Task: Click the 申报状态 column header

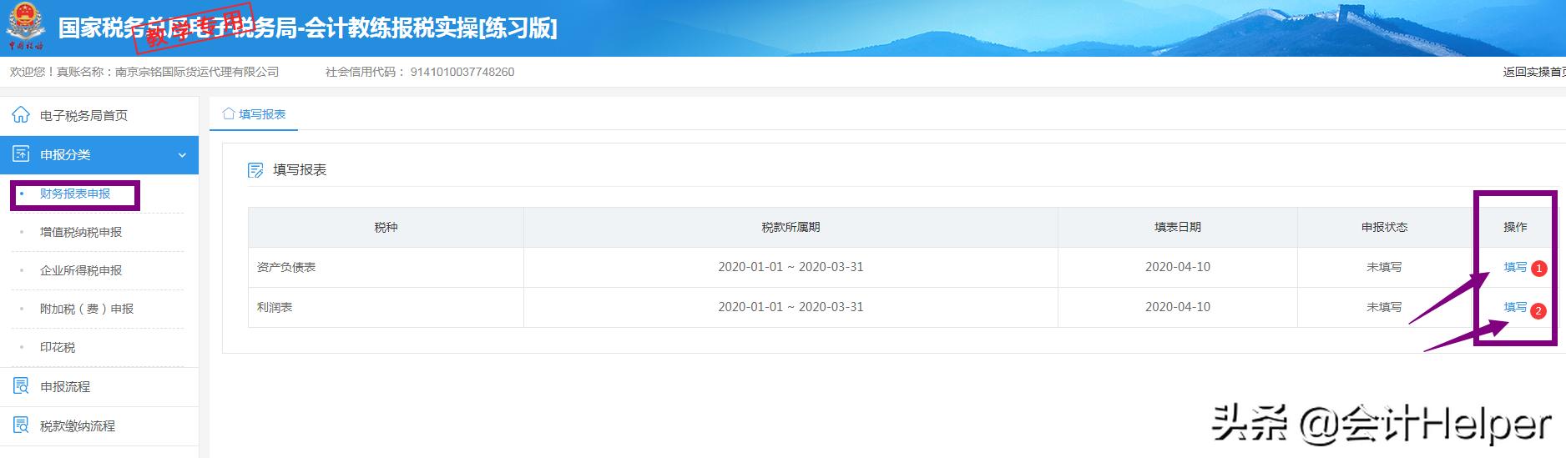Action: coord(1384,227)
